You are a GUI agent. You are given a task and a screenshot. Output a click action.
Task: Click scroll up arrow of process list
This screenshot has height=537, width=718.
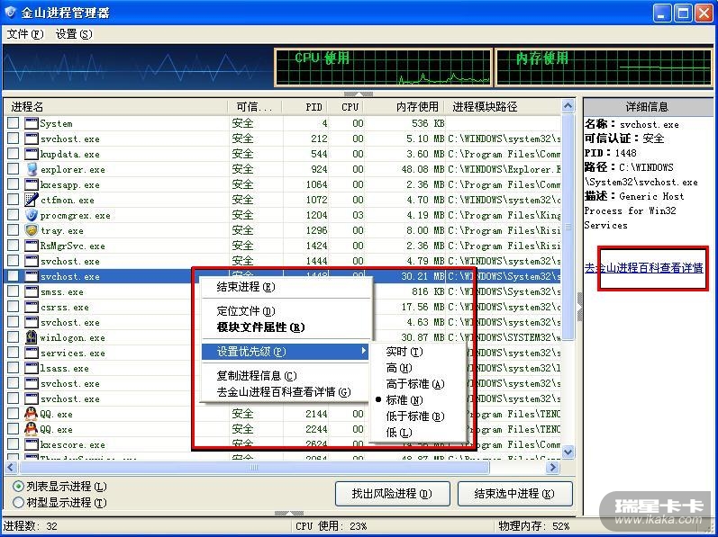[x=568, y=106]
